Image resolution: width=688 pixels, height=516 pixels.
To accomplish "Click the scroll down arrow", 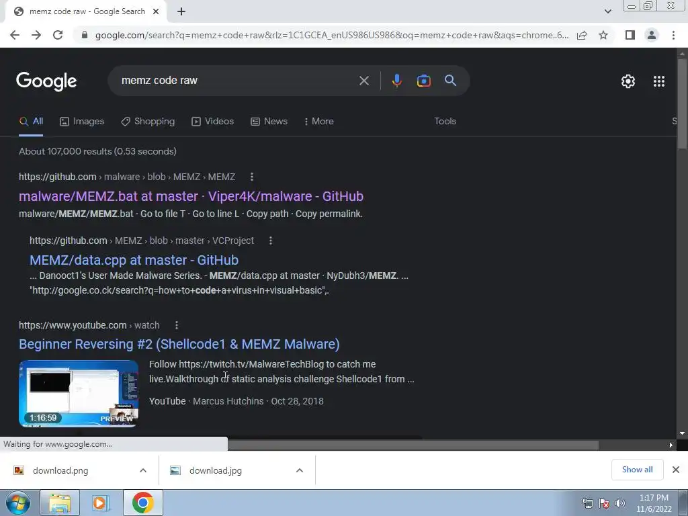I will coord(682,433).
